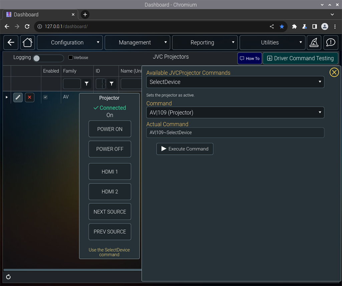Click the browser back arrow

[x=7, y=26]
